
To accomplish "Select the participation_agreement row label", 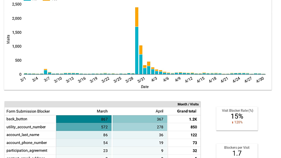I will pos(27,150).
